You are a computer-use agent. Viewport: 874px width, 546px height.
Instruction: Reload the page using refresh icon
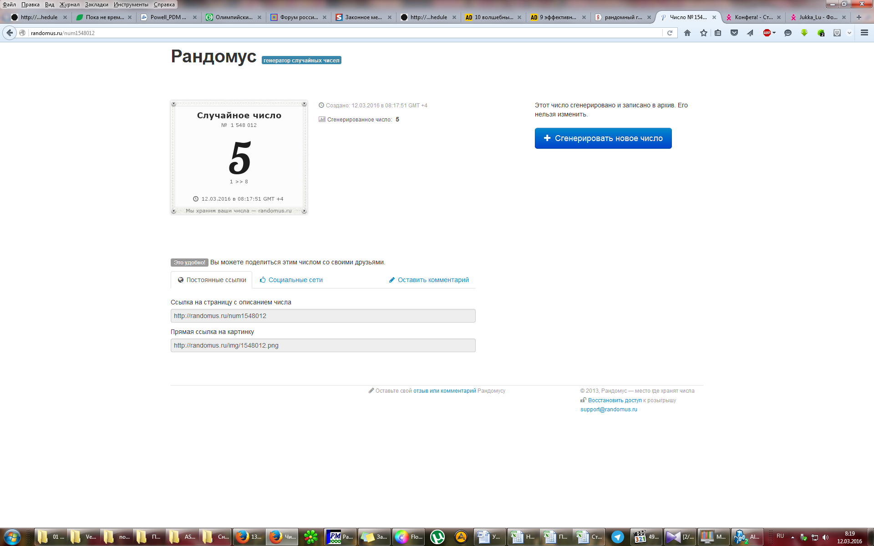pos(670,33)
